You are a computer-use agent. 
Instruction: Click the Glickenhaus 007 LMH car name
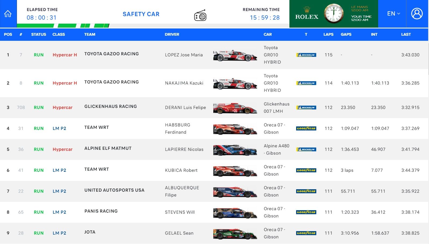point(276,108)
